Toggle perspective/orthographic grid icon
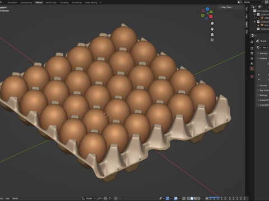 [x=212, y=40]
